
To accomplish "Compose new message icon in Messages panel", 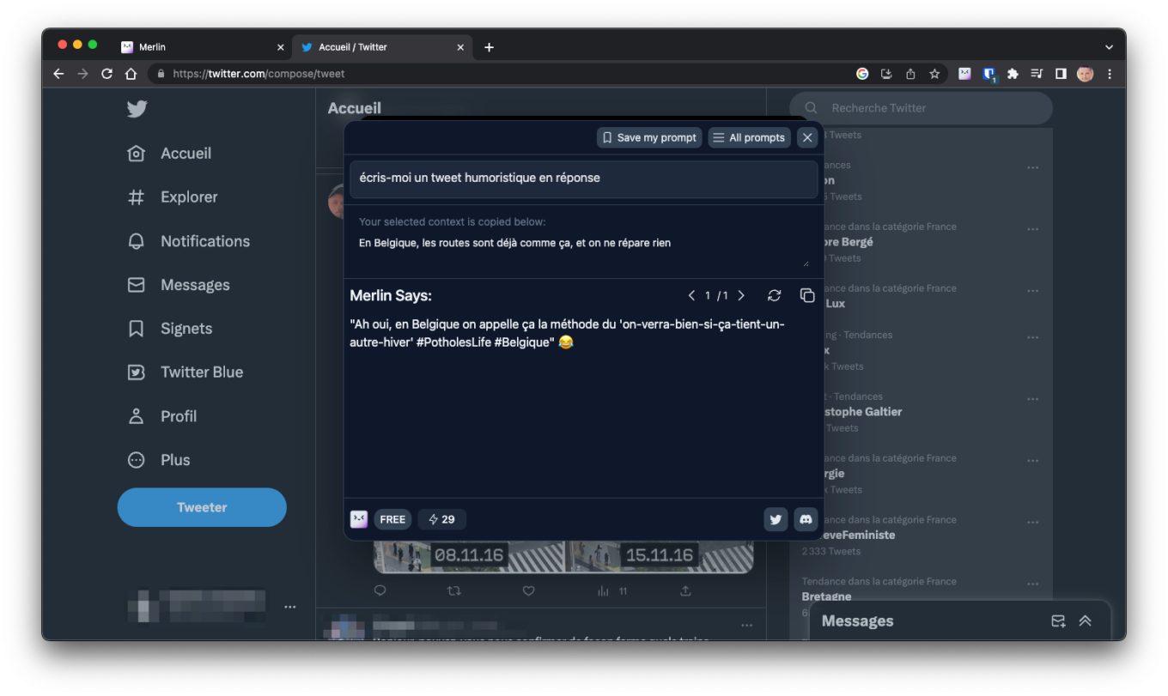I will pos(1058,620).
